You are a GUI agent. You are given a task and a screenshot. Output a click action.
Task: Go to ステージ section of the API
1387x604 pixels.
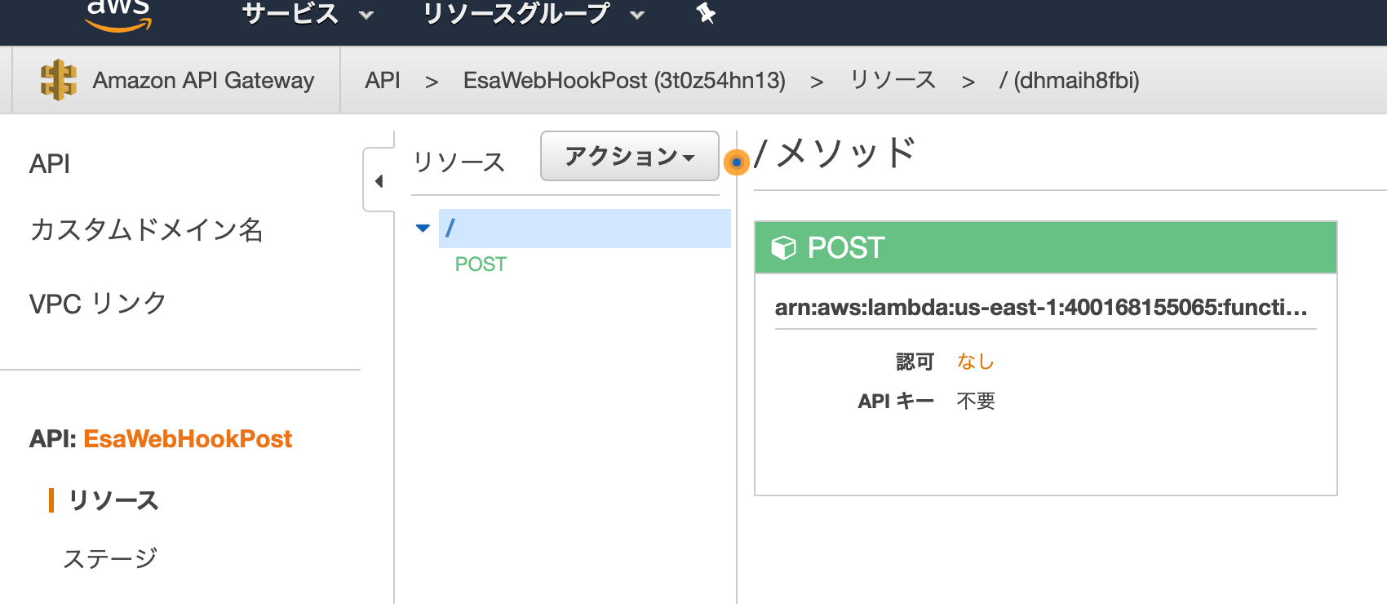110,558
